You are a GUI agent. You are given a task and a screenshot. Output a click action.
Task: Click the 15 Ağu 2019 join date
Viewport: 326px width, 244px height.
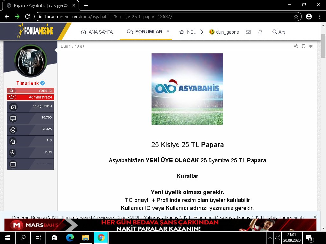42,106
